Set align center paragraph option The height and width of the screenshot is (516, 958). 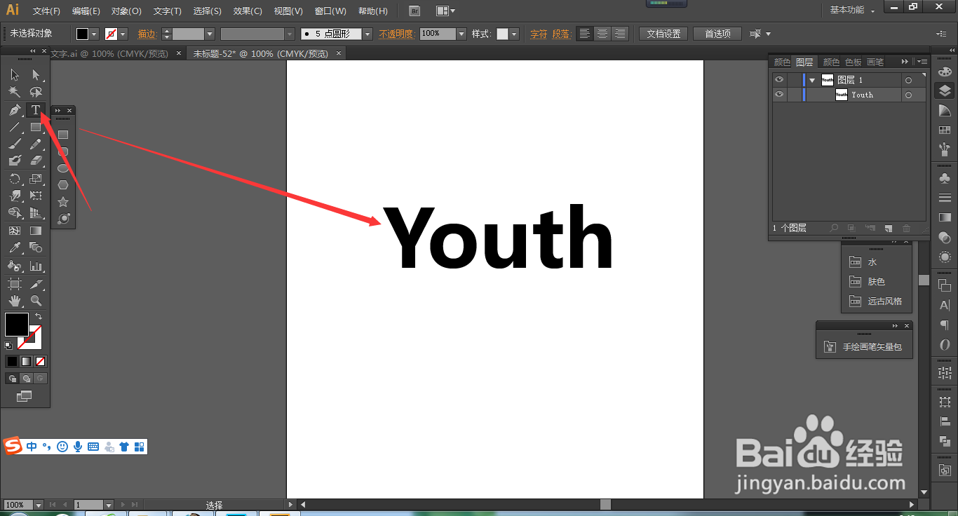pyautogui.click(x=602, y=34)
